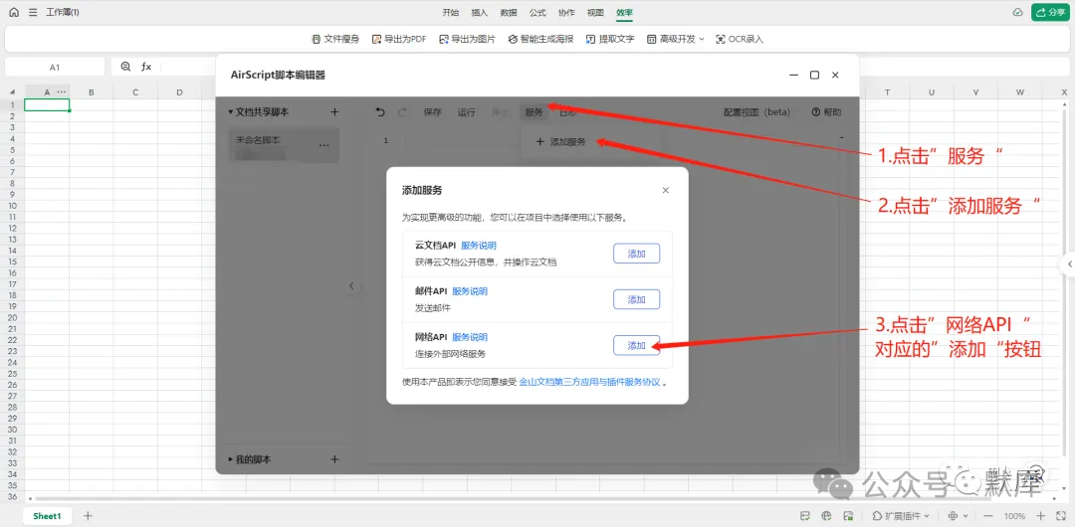Collapse the 文档共享脚本 section
Viewport: 1075px width, 527px height.
pos(232,112)
